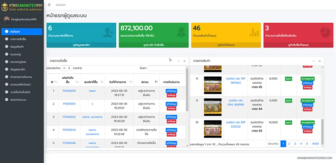Click the order search input field
Image resolution: width=336 pixels, height=163 pixels.
167,68
